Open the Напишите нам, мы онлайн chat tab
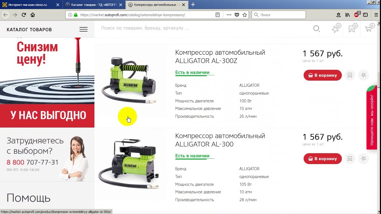 pyautogui.click(x=372, y=117)
